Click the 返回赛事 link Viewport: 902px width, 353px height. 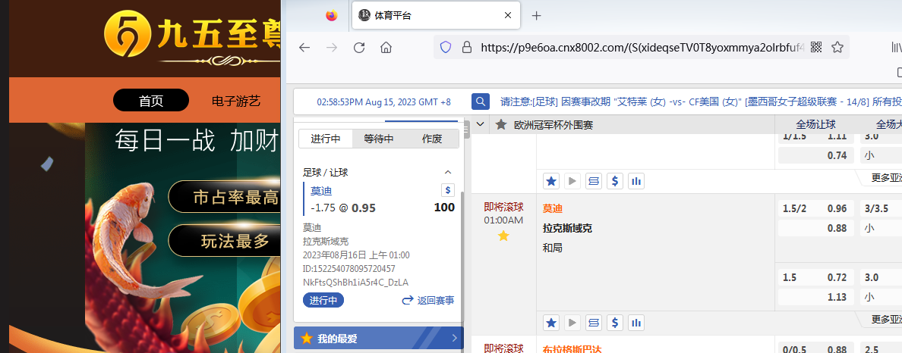tap(428, 301)
